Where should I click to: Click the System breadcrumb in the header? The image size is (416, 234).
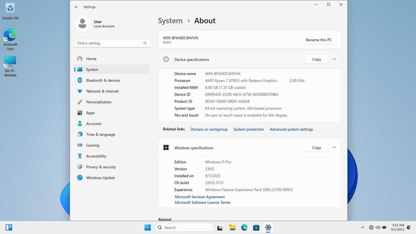click(170, 21)
